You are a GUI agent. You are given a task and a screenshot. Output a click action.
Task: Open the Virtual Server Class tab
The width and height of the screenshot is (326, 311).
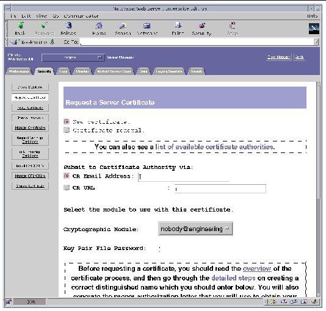click(114, 71)
